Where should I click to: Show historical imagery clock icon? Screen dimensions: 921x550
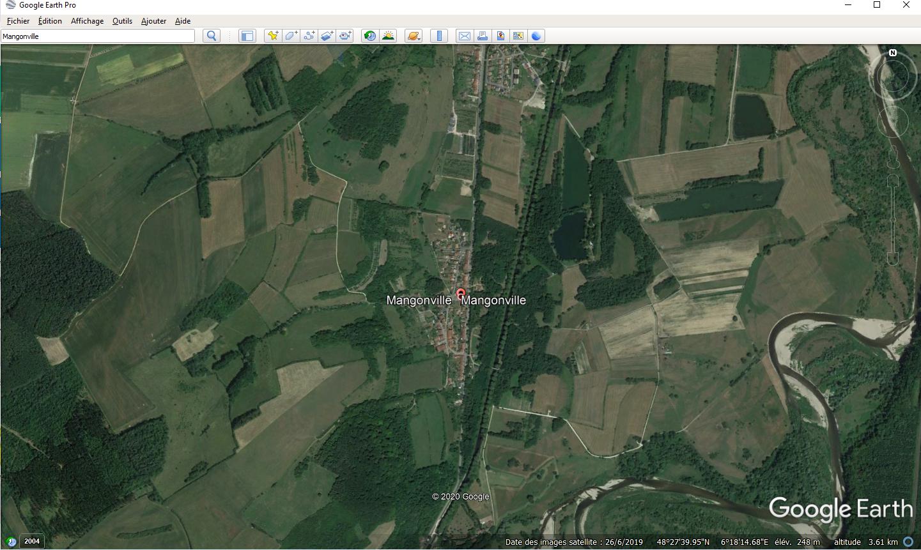click(x=370, y=36)
